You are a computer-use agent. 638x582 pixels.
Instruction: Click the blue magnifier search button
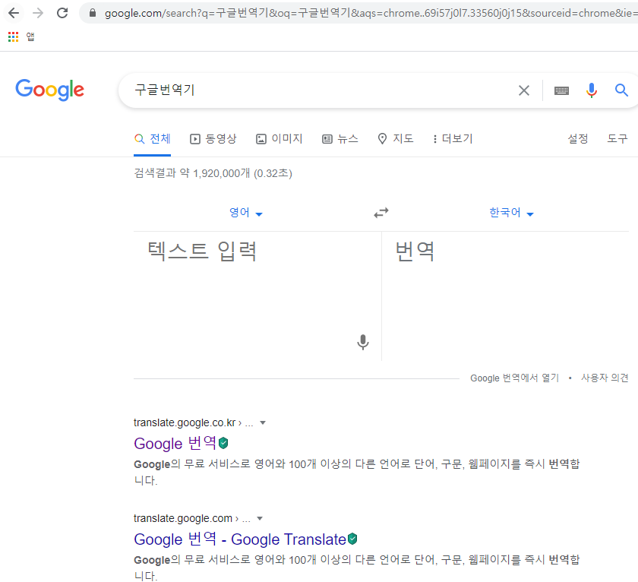point(621,90)
